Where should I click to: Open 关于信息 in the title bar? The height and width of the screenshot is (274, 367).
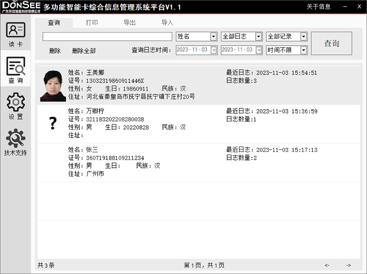[x=319, y=7]
